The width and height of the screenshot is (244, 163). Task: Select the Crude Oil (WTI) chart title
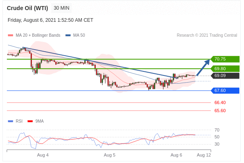click(x=27, y=8)
